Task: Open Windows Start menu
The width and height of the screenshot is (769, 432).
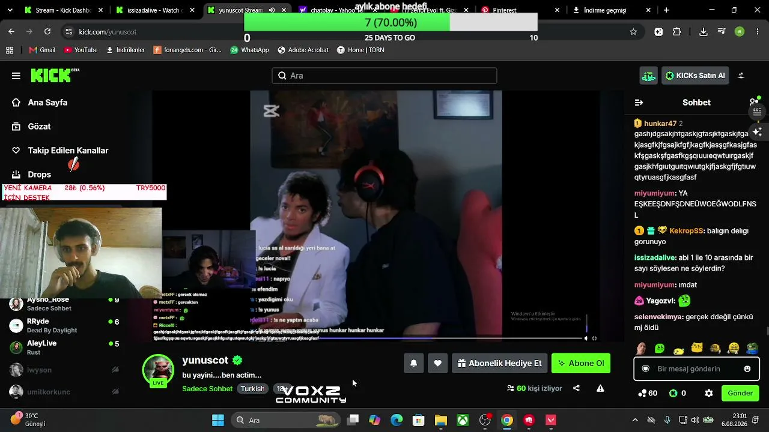Action: click(218, 420)
